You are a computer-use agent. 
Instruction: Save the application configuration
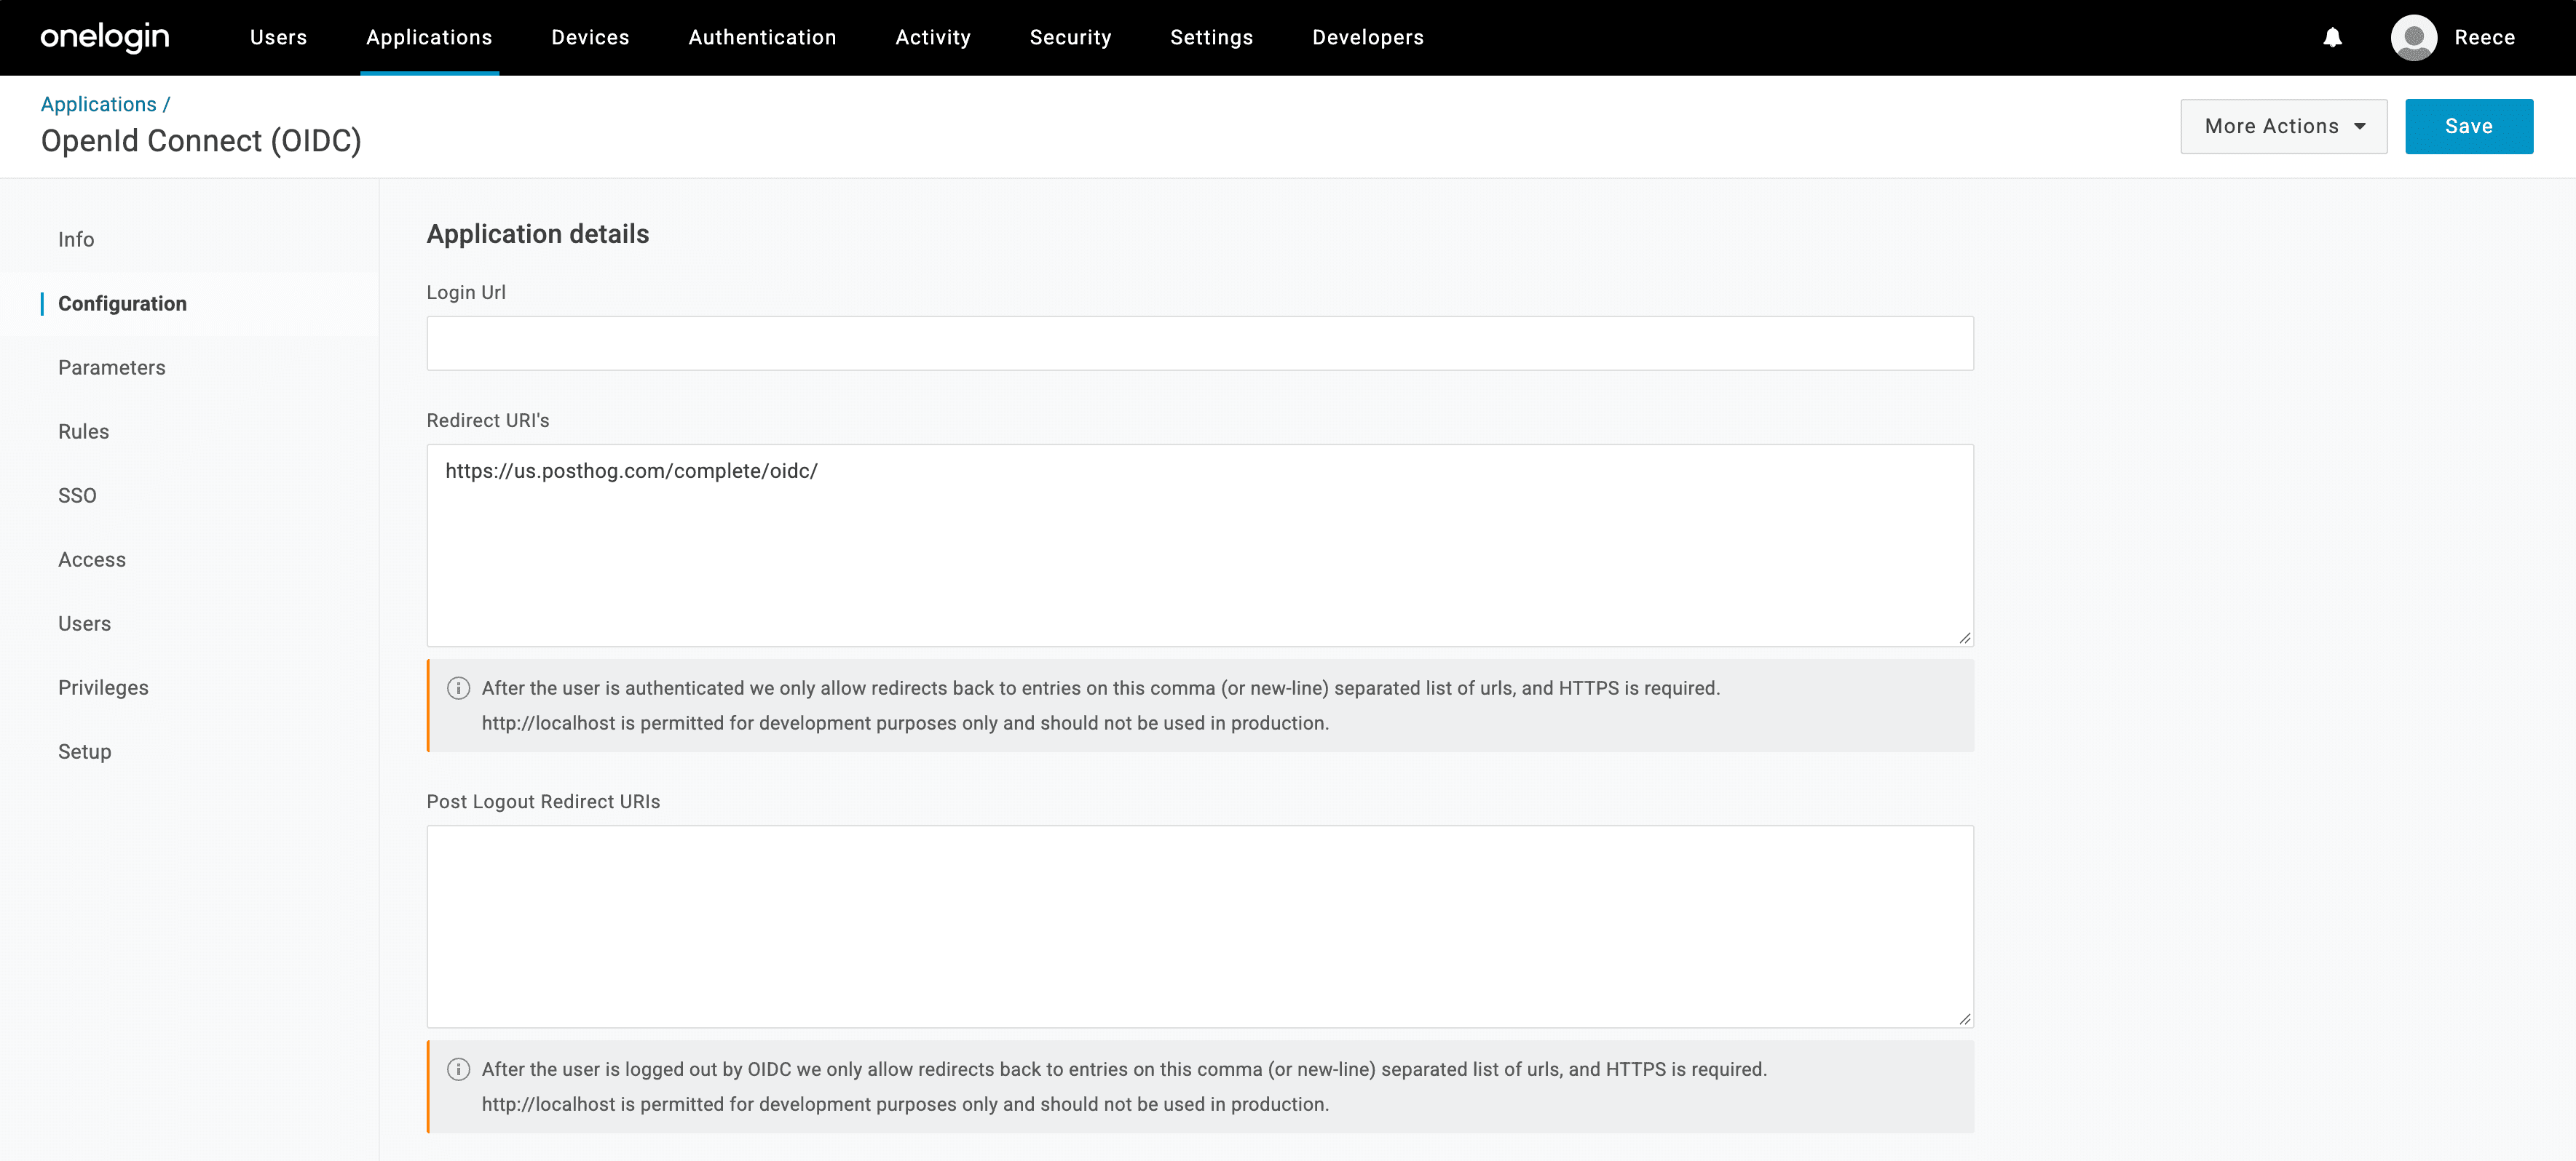point(2468,127)
